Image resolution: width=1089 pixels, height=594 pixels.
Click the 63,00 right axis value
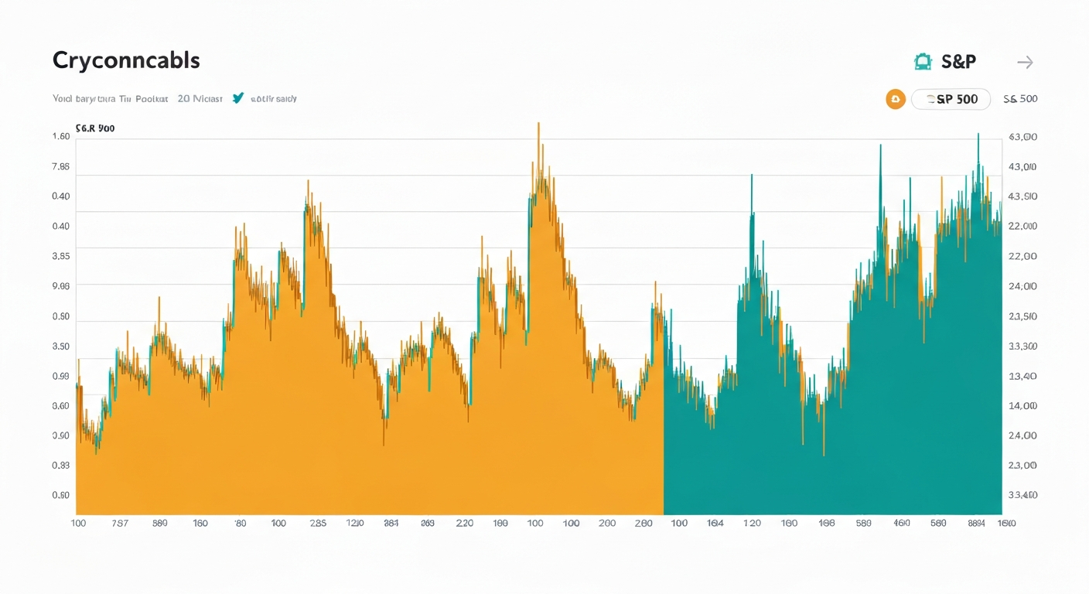coord(1023,137)
